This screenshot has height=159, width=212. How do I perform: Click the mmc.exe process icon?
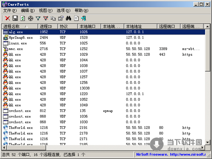(6, 49)
